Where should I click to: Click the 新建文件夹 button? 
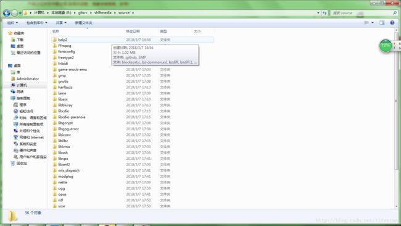[83, 23]
